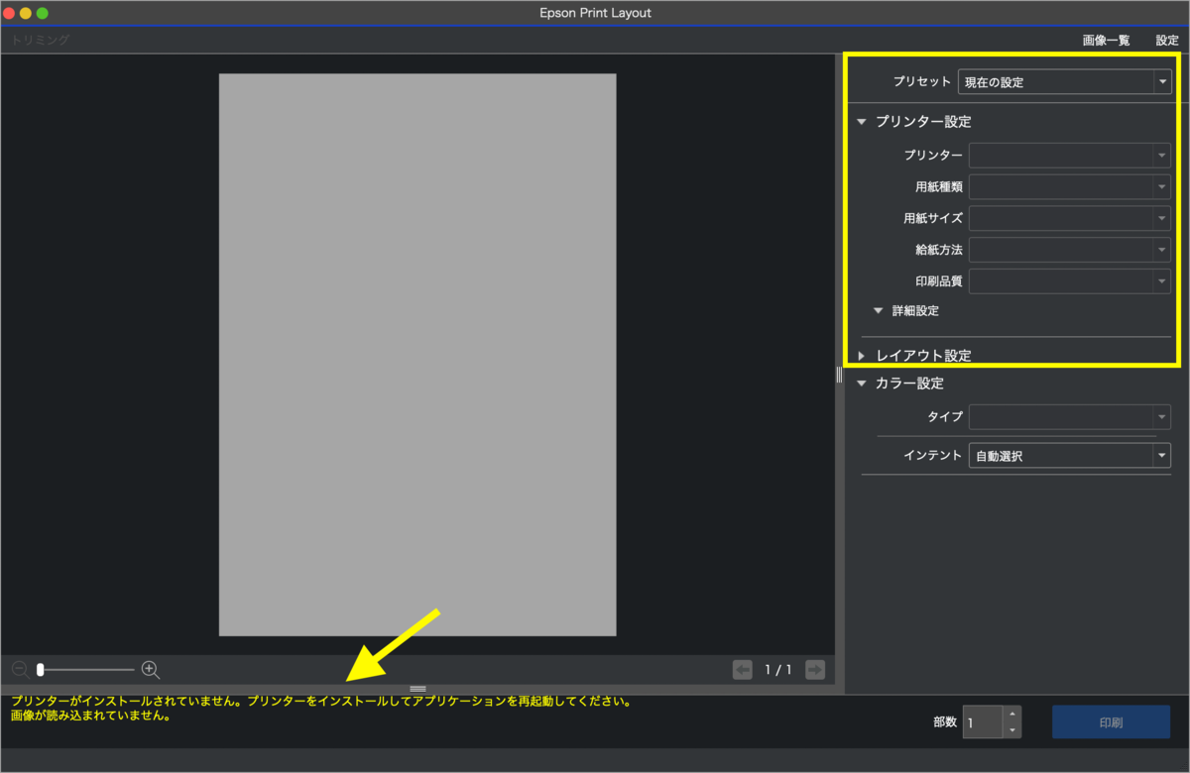
Task: Open the 画像一覧 menu
Action: (1107, 41)
